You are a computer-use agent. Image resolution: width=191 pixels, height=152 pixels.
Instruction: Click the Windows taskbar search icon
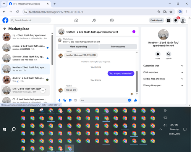point(13,129)
